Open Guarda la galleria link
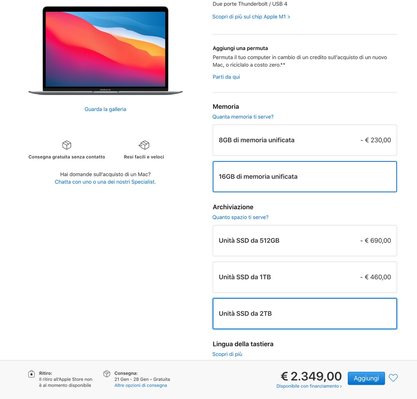This screenshot has width=417, height=399. coord(106,109)
